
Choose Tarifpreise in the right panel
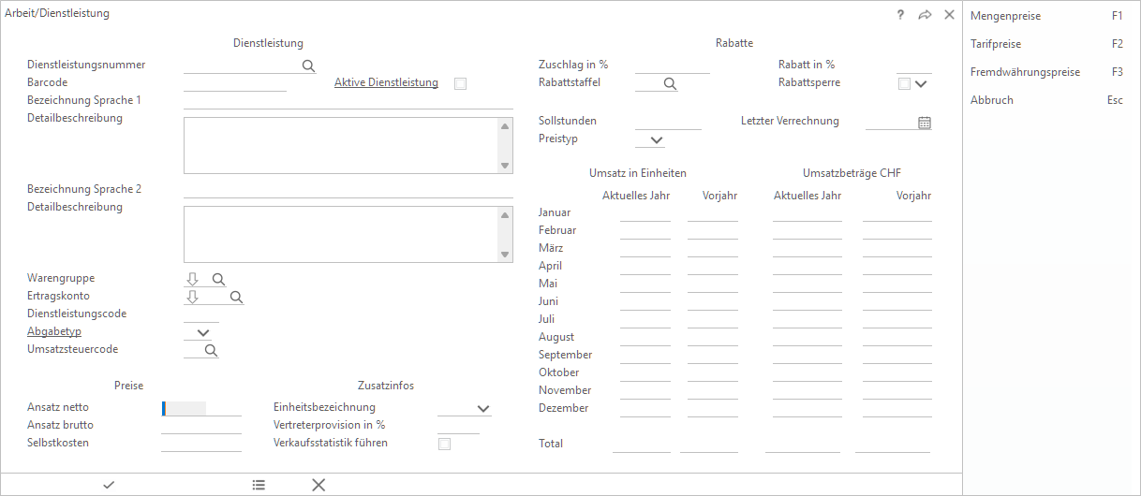pos(995,44)
